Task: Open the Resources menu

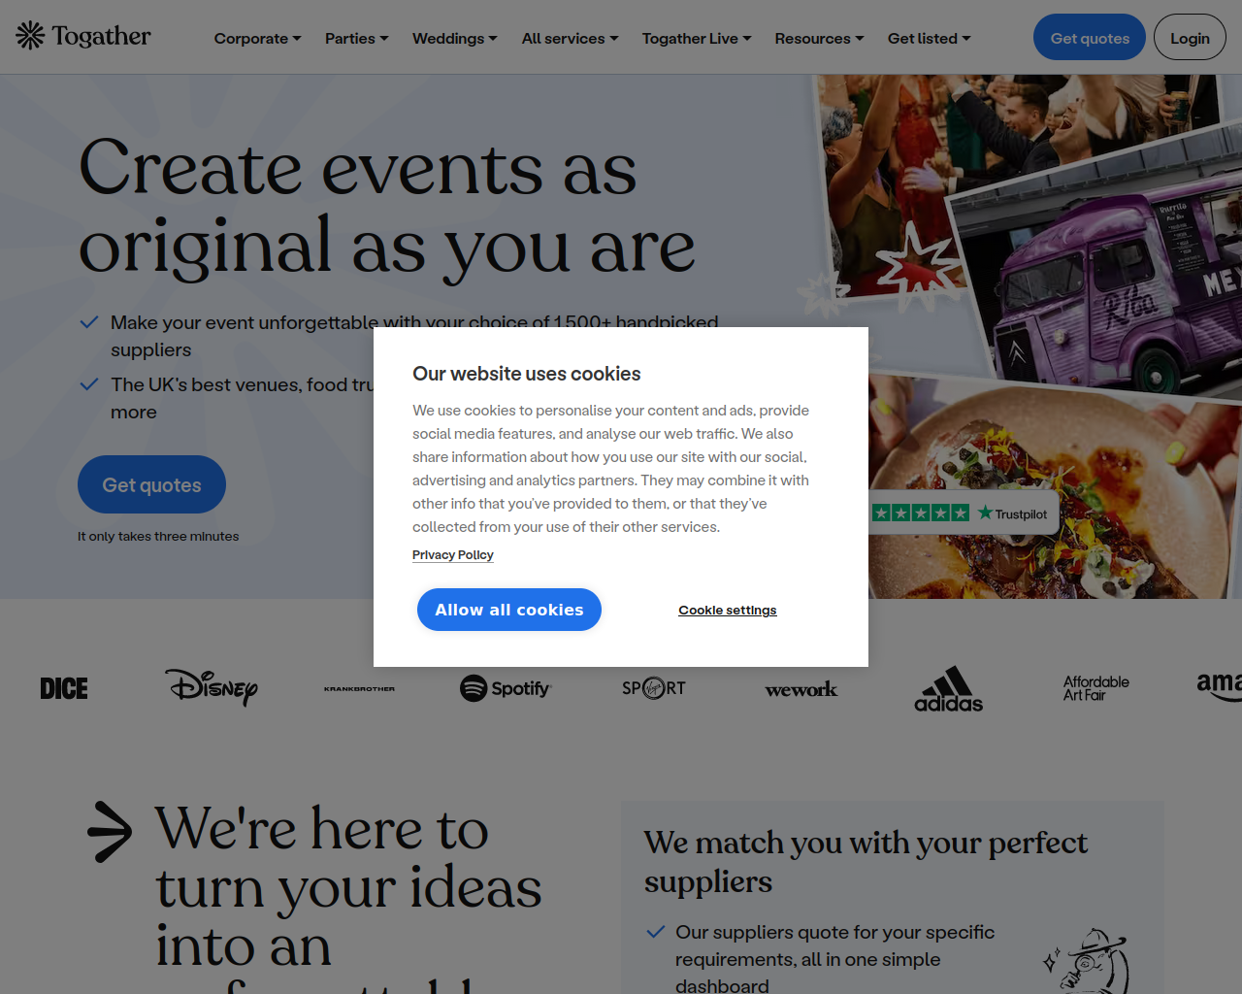Action: point(819,38)
